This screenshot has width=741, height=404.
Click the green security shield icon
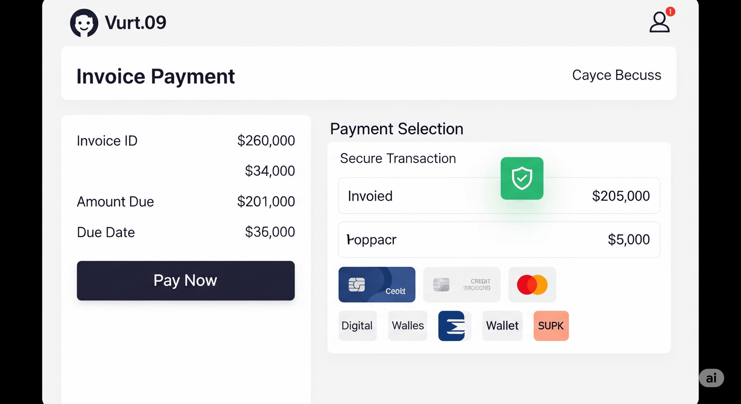click(522, 178)
